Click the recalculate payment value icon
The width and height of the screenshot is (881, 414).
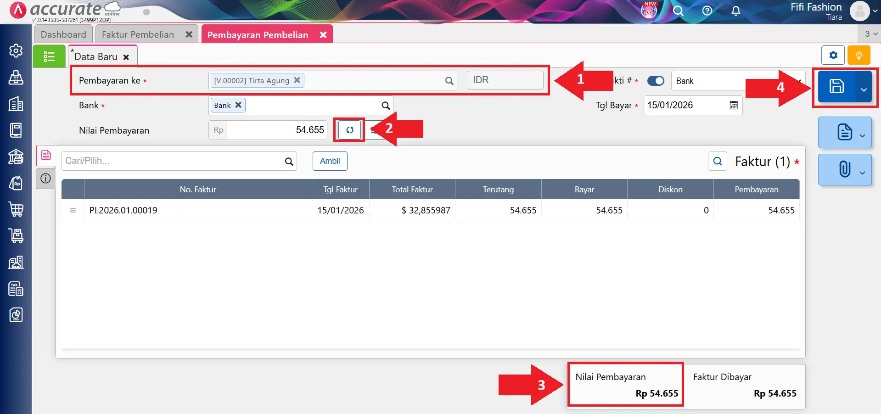coord(350,130)
